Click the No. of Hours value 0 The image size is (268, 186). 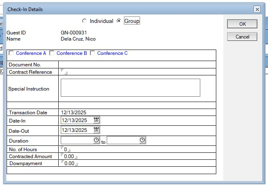[x=66, y=149]
